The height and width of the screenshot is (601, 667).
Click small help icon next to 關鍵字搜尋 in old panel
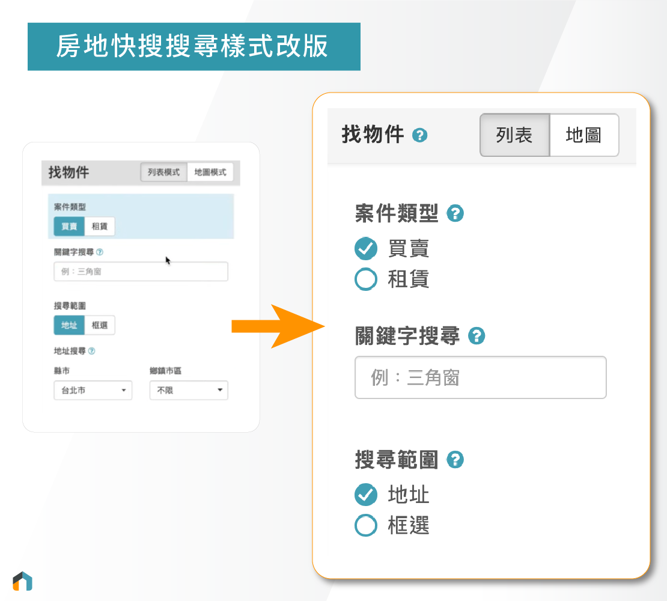(x=100, y=252)
